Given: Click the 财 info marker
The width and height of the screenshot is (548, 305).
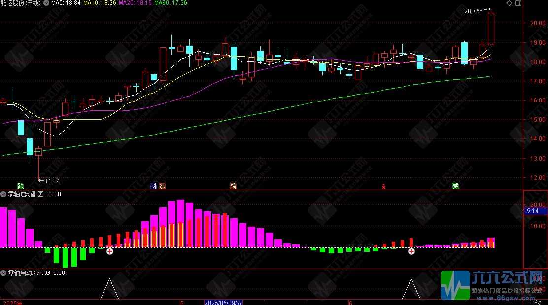Looking at the screenshot, I should 153,186.
